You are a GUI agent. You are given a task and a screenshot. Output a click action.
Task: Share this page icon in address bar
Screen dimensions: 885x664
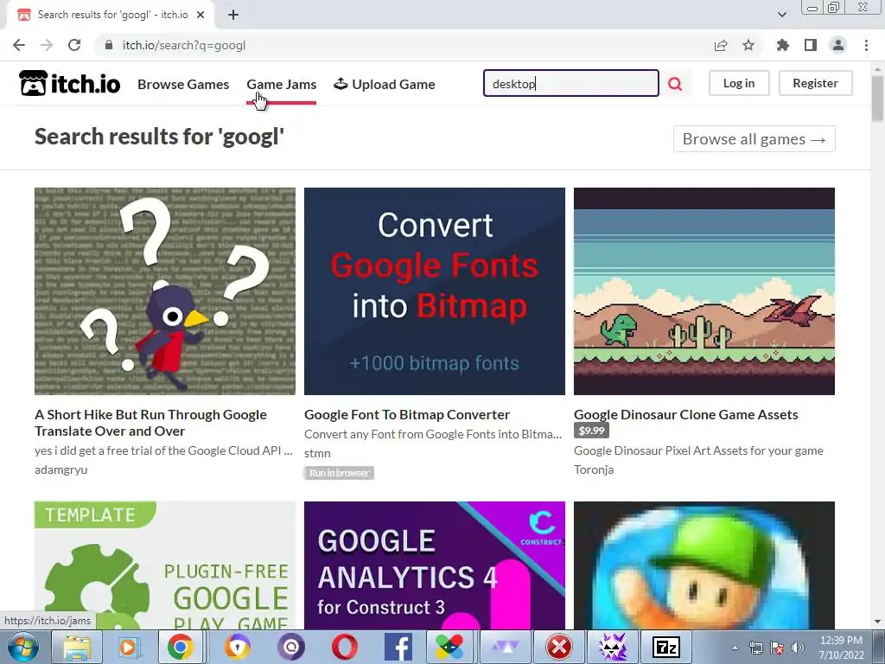[721, 45]
